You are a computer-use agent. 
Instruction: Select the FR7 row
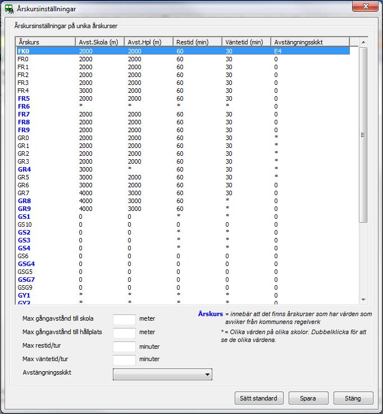pos(183,114)
